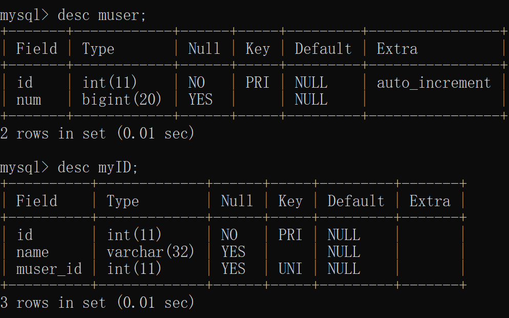Click the 'Key' header of myID table
Viewport: 509px width, 318px height.
tap(290, 201)
